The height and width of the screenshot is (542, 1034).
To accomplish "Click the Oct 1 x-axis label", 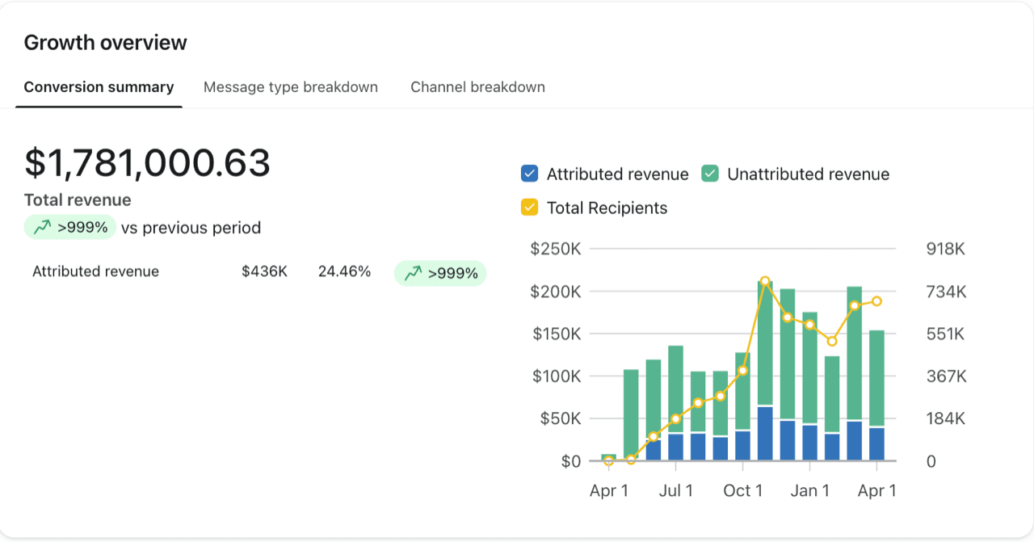I will [742, 490].
